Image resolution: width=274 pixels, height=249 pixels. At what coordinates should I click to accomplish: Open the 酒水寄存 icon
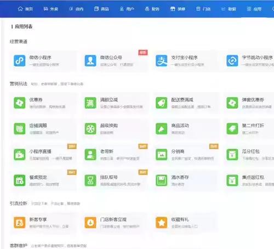click(x=162, y=180)
